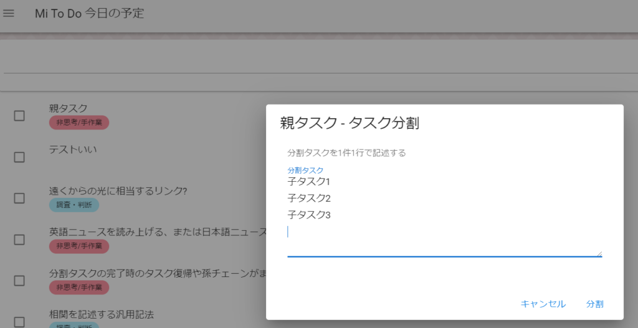Image resolution: width=638 pixels, height=328 pixels.
Task: Confirm with the 分割 button
Action: (594, 304)
